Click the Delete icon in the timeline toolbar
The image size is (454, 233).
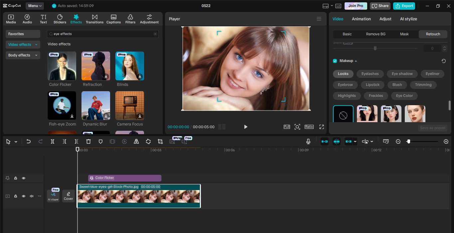pos(88,141)
